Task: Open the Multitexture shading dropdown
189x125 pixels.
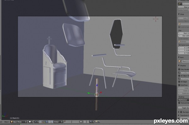Action: 183,100
